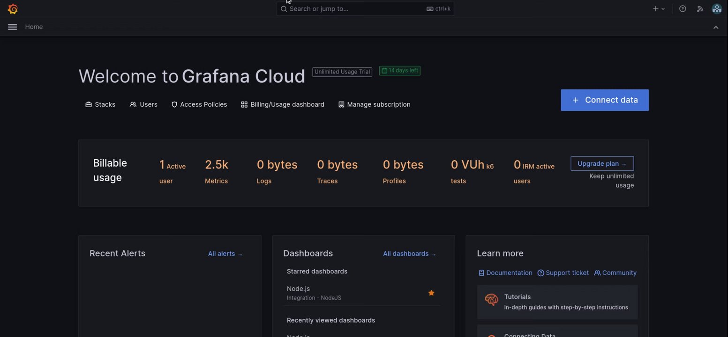
Task: Open the Billing/Usage dashboard link
Action: [283, 104]
